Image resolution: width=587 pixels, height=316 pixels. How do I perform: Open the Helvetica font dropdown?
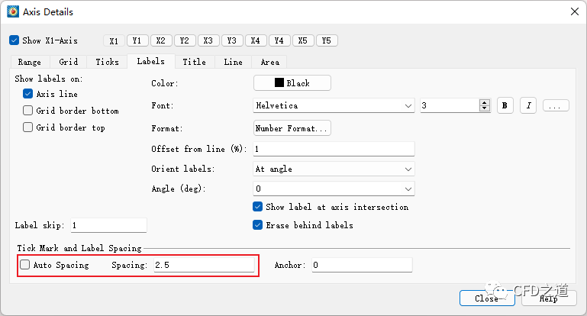[x=334, y=105]
